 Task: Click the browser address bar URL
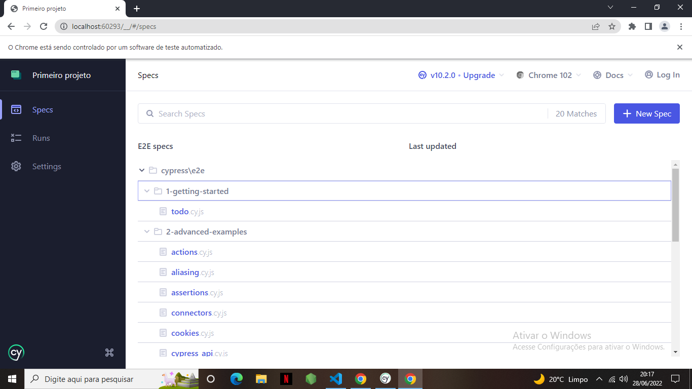click(114, 26)
